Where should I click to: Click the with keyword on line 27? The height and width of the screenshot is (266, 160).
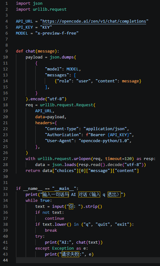[x=30, y=158]
